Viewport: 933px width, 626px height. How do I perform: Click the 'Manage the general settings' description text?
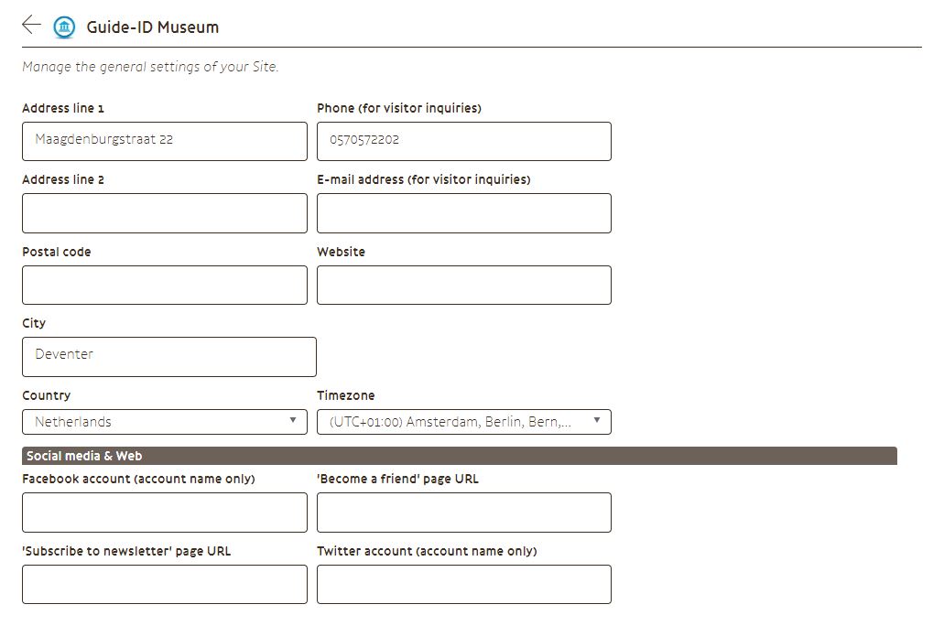pos(150,67)
